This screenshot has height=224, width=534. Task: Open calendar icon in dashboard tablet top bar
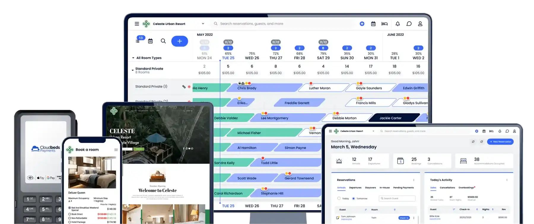point(484,131)
